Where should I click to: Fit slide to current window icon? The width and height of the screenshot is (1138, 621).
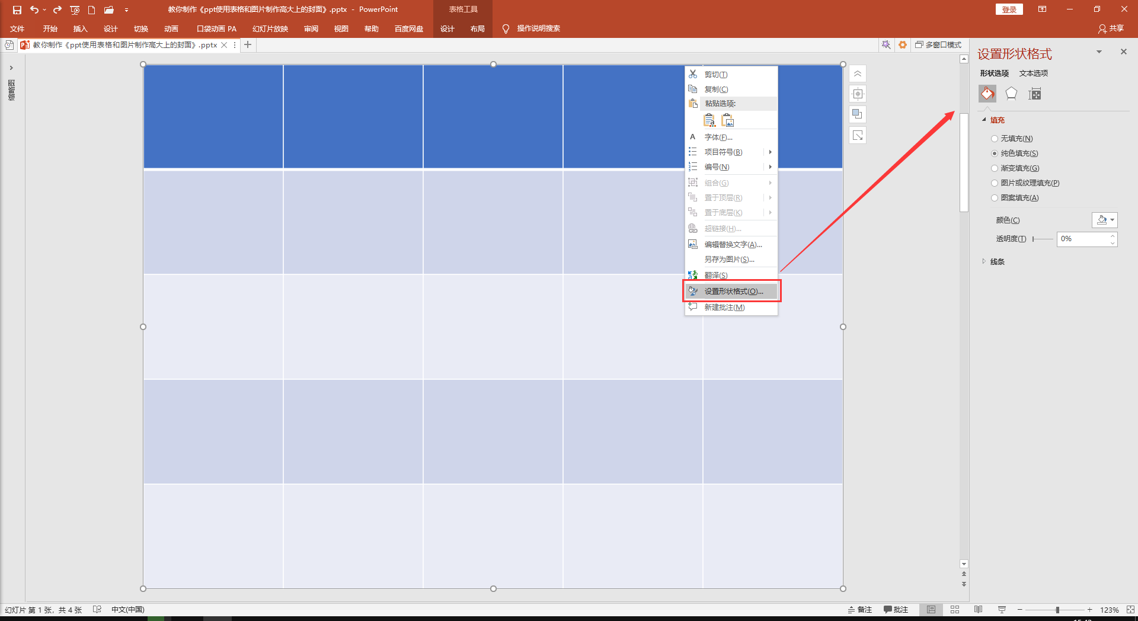[x=1130, y=610]
